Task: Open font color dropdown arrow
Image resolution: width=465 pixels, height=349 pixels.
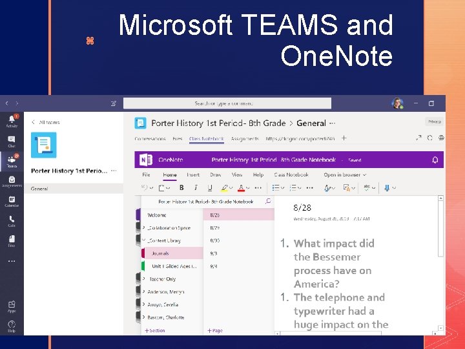Action: point(248,188)
